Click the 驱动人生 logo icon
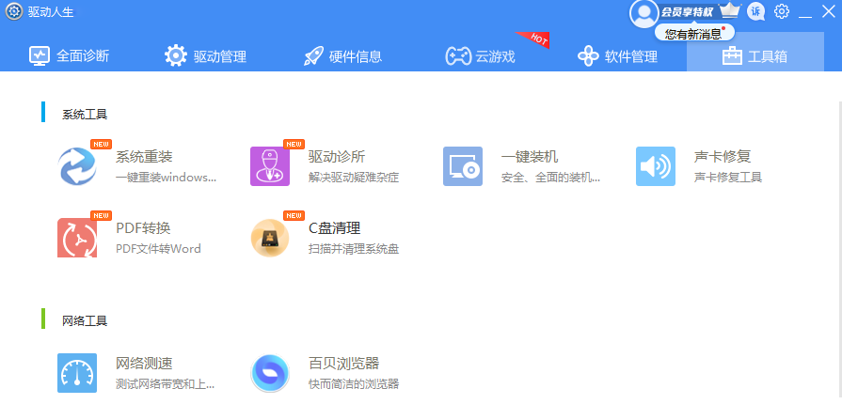The height and width of the screenshot is (420, 842). (x=14, y=11)
